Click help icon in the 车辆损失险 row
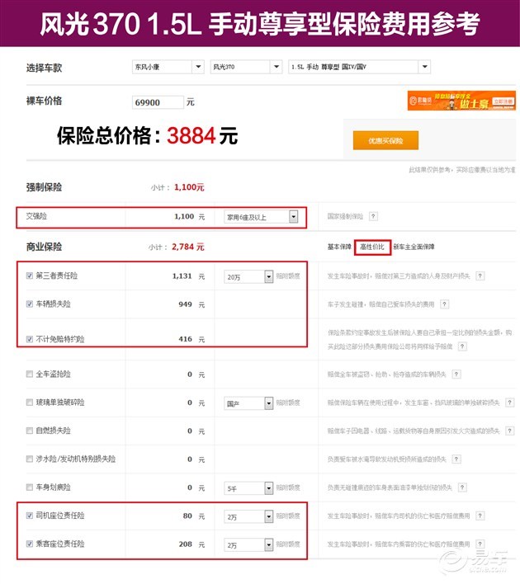The height and width of the screenshot is (584, 520). click(444, 304)
